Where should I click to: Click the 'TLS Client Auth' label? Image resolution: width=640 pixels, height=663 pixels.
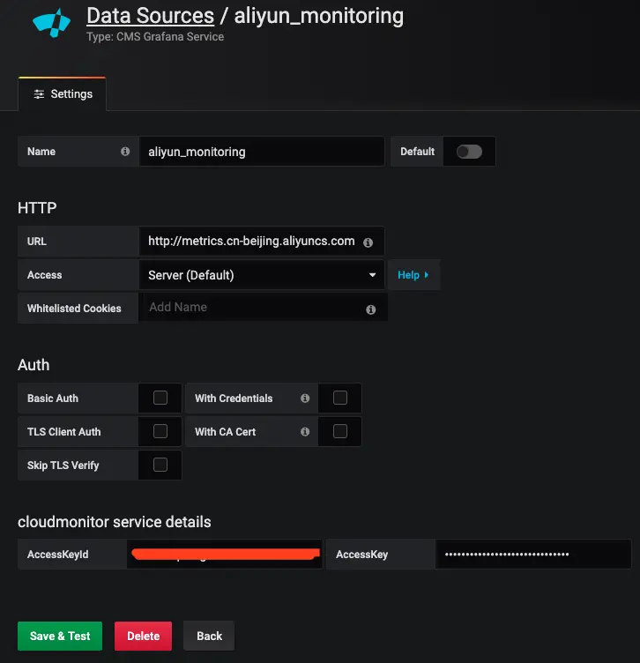(x=63, y=432)
